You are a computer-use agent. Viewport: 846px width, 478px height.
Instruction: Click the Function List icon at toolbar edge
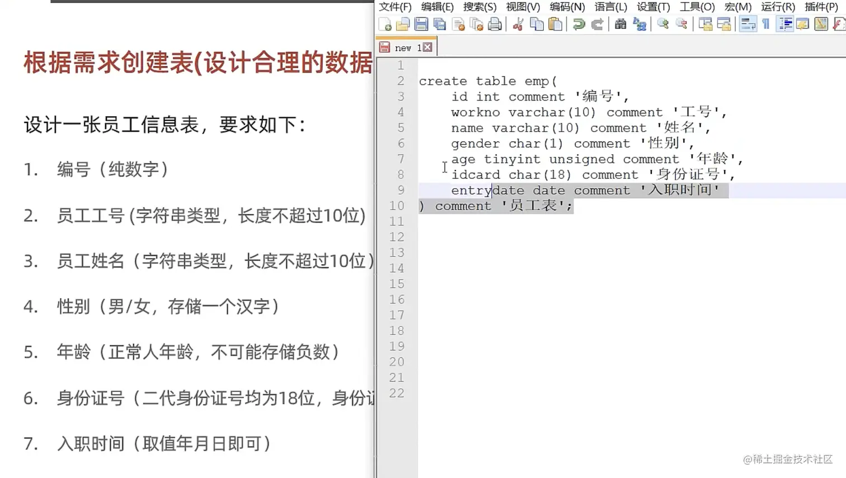pyautogui.click(x=839, y=24)
